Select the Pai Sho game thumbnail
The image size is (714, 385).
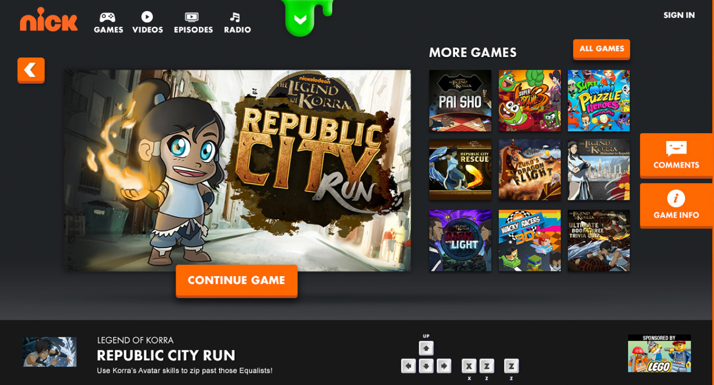pyautogui.click(x=460, y=101)
